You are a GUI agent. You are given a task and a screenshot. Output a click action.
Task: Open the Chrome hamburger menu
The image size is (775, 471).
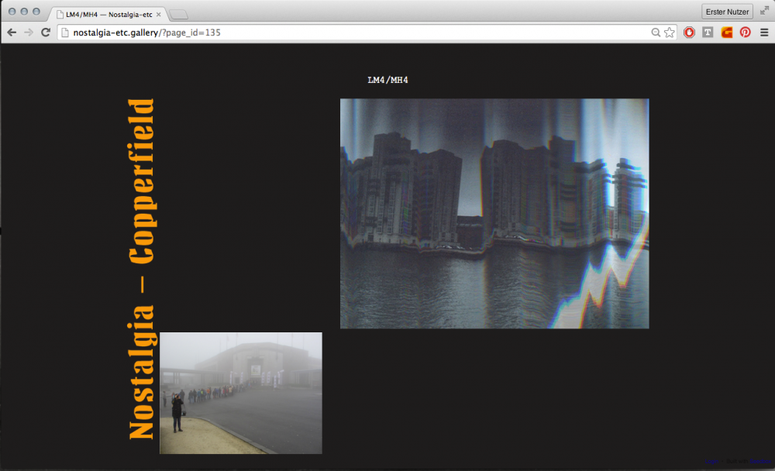764,33
